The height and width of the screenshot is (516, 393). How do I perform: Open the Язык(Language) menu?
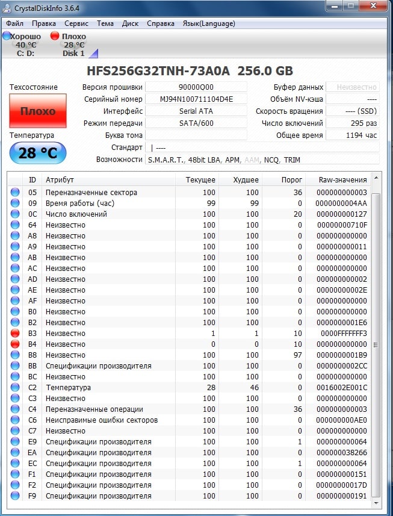click(209, 23)
